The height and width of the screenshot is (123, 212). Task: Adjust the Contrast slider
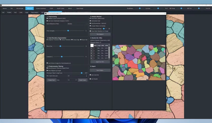point(158,8)
